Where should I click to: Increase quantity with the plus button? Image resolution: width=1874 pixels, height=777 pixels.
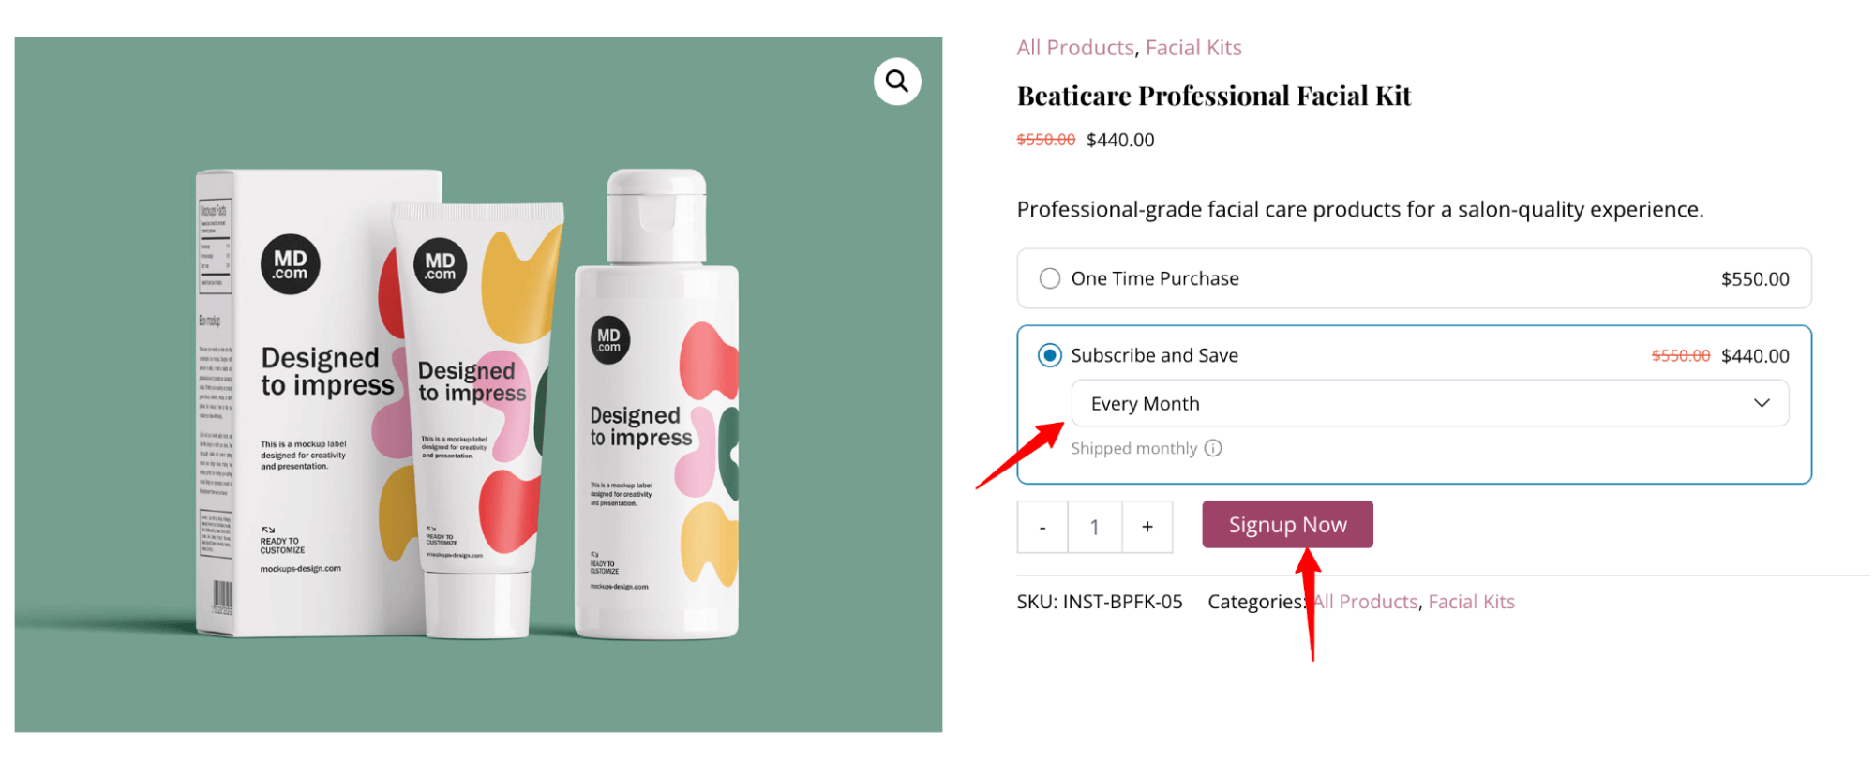1147,527
